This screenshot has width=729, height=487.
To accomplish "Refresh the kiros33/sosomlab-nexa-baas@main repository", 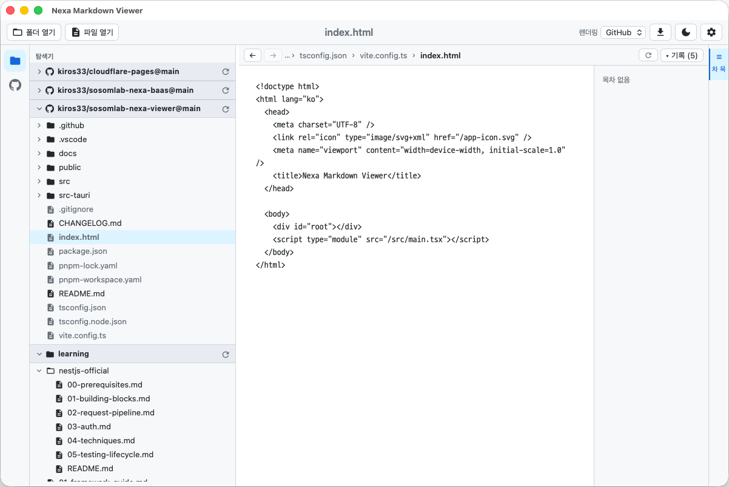I will [x=226, y=90].
